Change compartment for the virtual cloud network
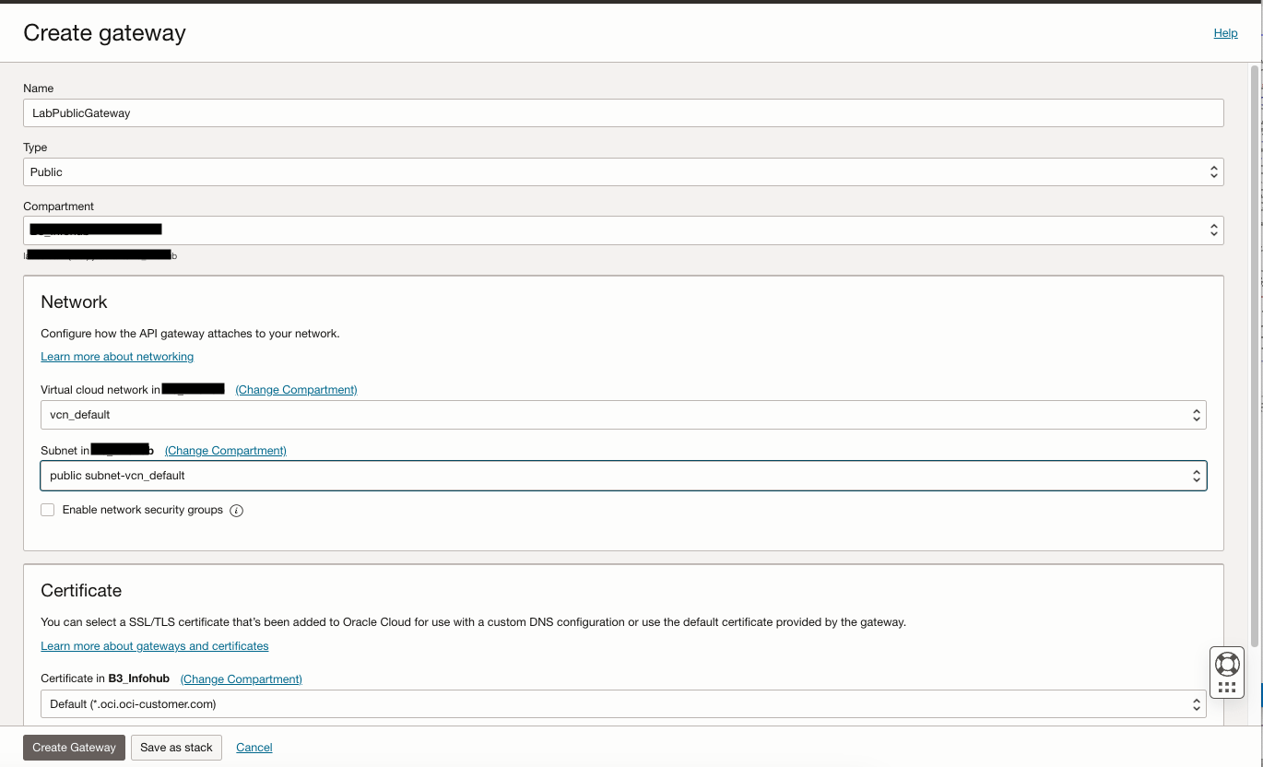 296,389
